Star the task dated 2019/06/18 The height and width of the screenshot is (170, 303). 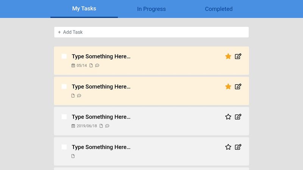pyautogui.click(x=228, y=117)
